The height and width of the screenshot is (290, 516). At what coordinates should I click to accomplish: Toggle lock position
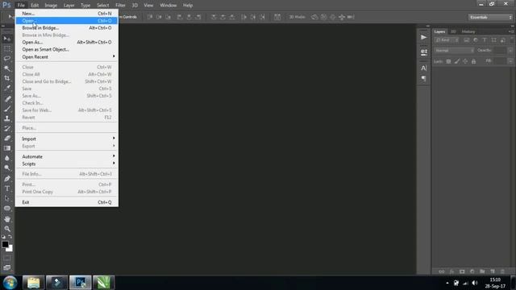coord(465,61)
